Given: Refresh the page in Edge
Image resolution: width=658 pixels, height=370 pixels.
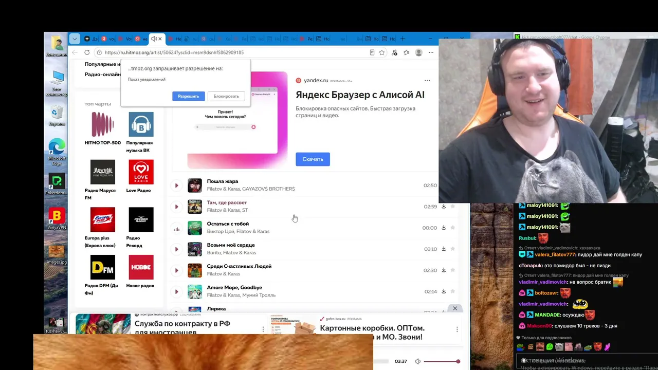Looking at the screenshot, I should click(87, 52).
